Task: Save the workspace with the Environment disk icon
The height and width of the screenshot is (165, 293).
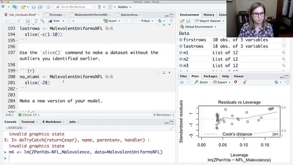Action: pos(188,21)
